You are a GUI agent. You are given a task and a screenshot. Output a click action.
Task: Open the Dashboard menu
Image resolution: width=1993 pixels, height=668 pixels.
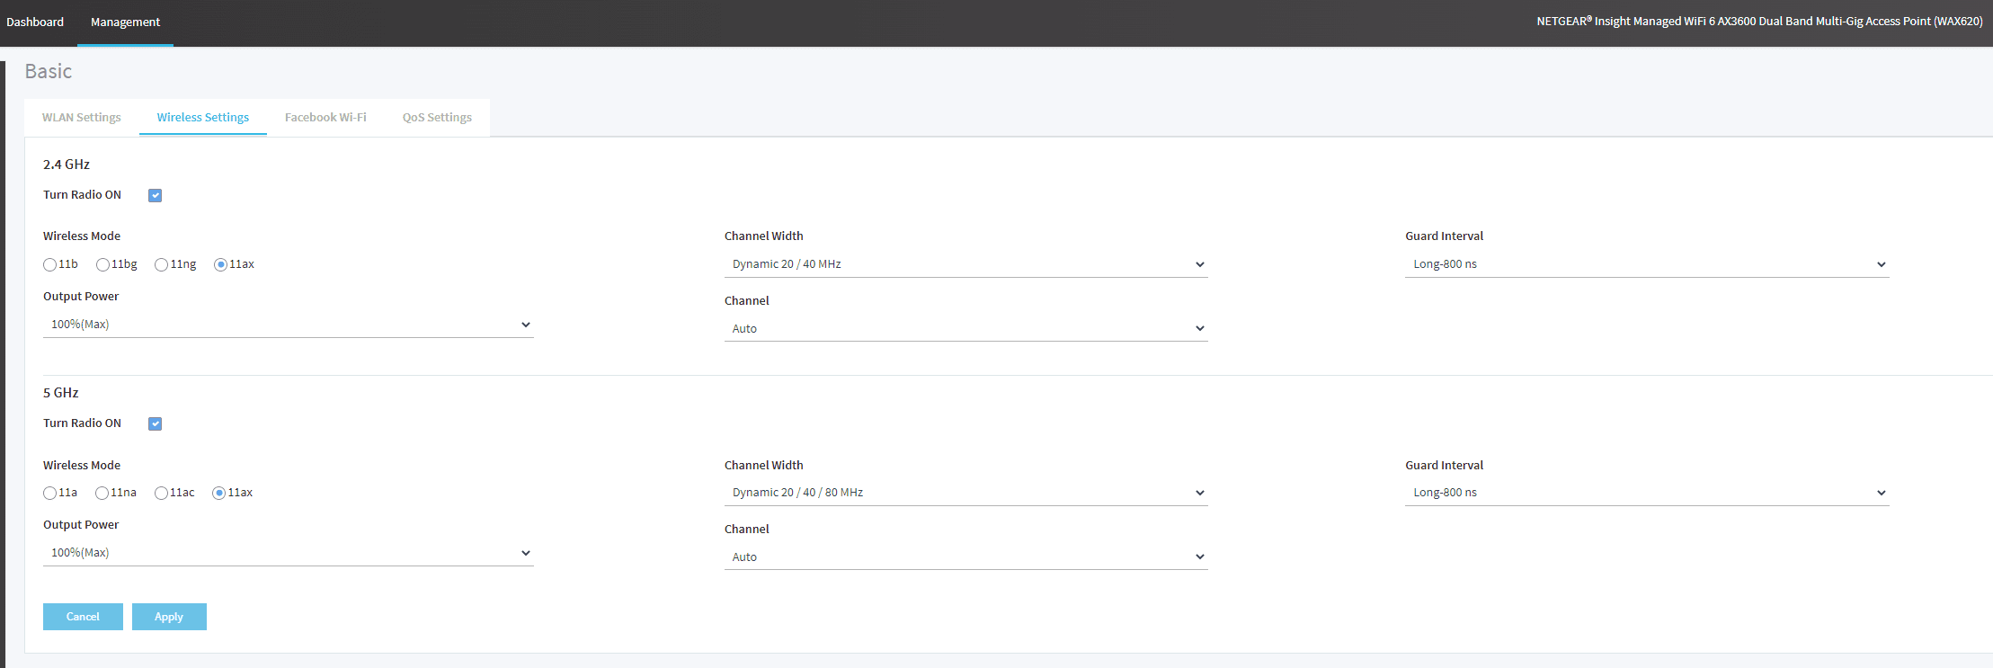point(35,22)
